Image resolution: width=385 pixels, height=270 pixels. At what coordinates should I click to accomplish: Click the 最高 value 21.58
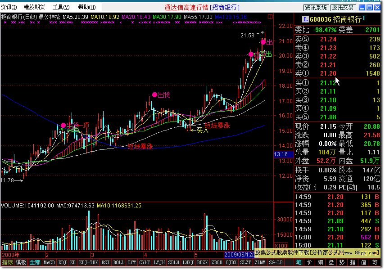coord(372,135)
